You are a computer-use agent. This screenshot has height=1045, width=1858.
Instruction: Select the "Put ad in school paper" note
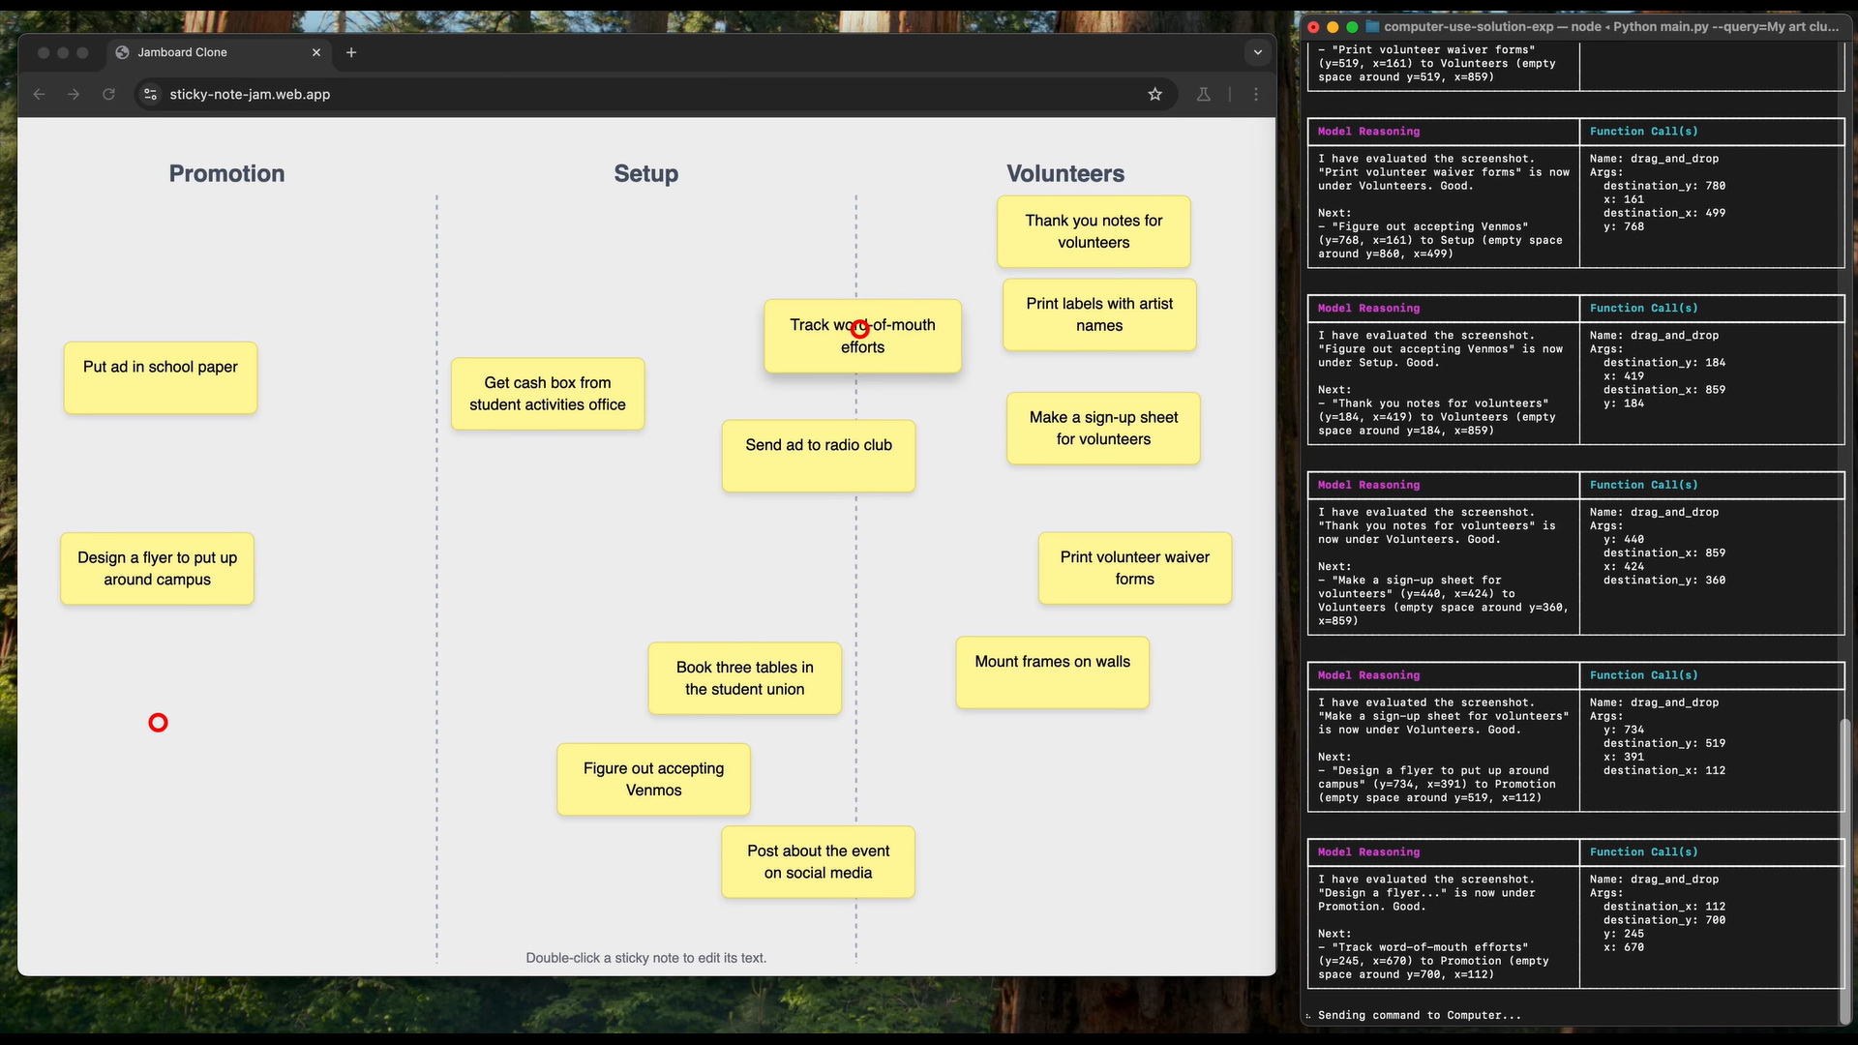(161, 378)
